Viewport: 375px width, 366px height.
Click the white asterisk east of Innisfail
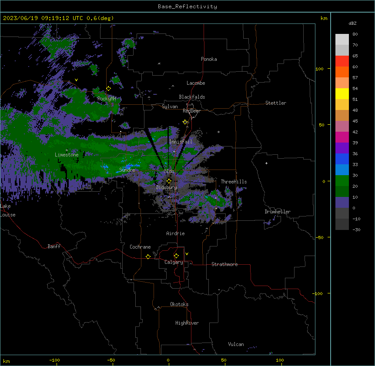pyautogui.click(x=218, y=132)
